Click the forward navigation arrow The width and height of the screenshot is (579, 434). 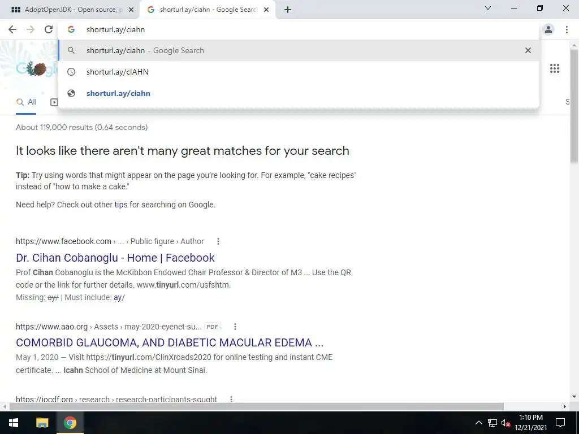[31, 29]
